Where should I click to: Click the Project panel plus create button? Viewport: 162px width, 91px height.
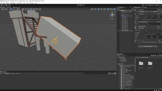[x=118, y=56]
